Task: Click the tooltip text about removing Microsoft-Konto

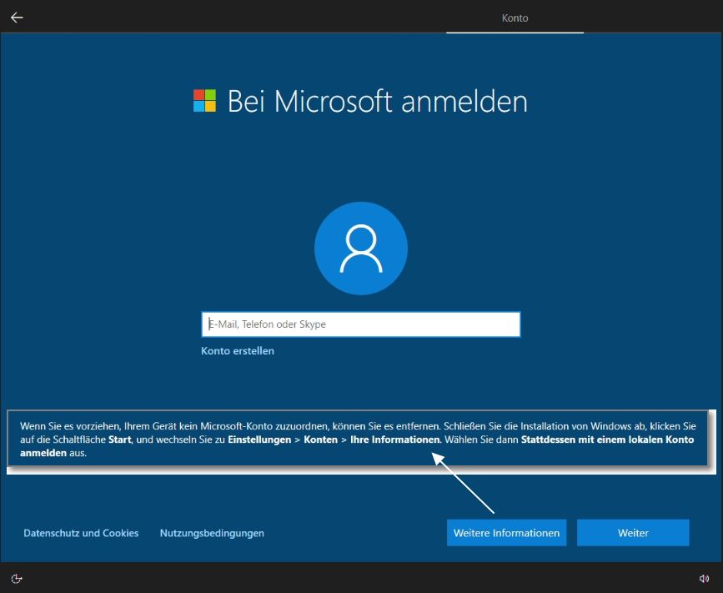Action: click(x=358, y=440)
